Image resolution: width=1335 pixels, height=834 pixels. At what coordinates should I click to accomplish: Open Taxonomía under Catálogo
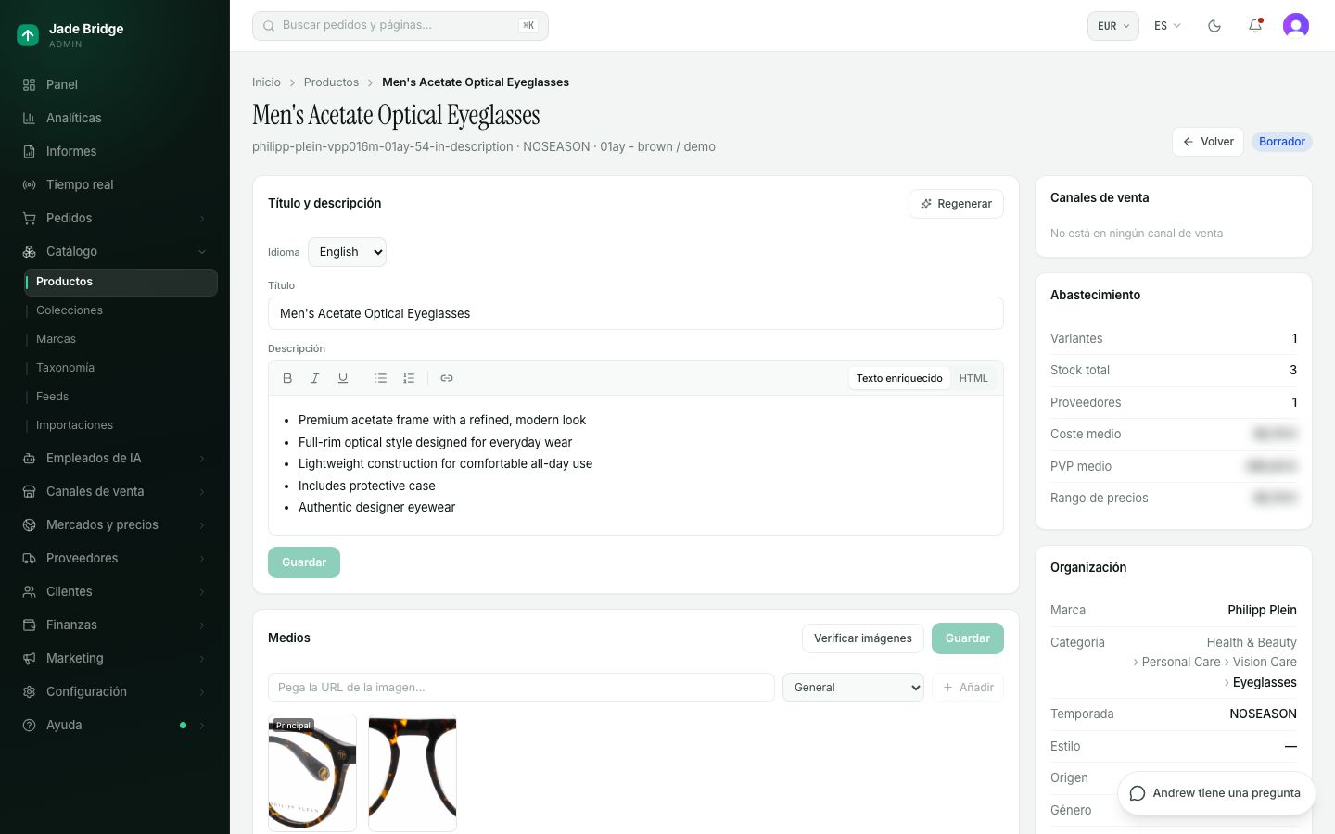pyautogui.click(x=121, y=368)
